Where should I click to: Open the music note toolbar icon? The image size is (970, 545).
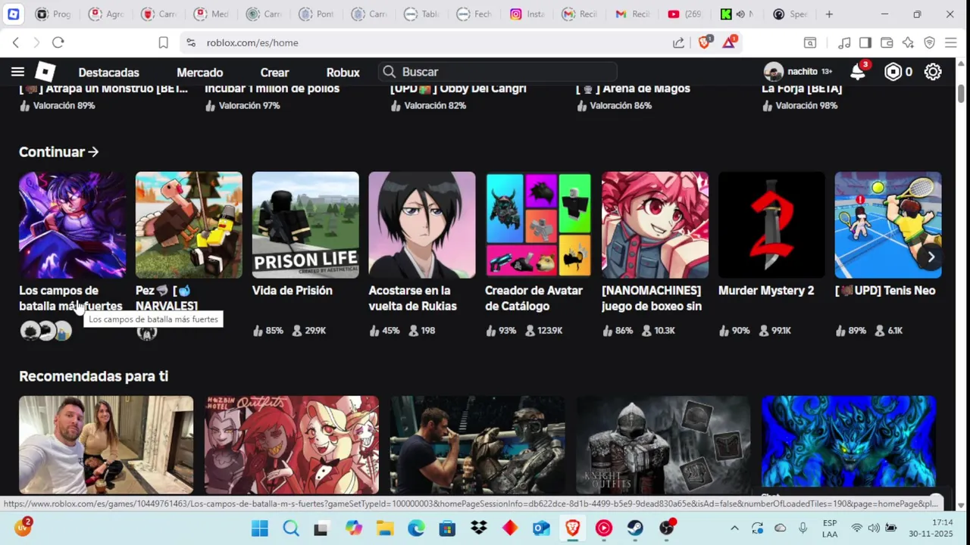coord(844,42)
